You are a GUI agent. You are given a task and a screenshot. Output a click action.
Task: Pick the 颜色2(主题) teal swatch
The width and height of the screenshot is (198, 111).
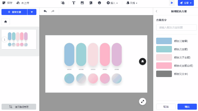[x=164, y=49]
